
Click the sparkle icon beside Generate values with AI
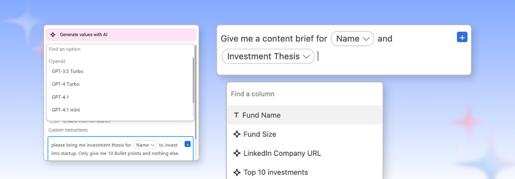(x=53, y=35)
